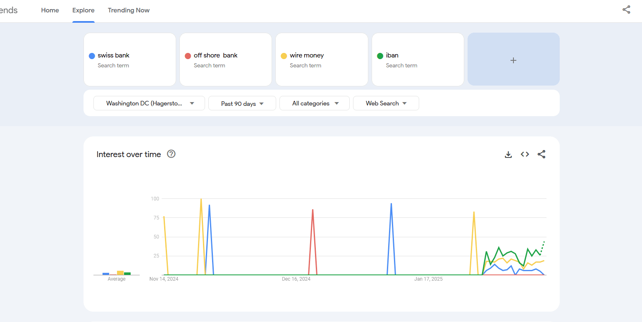Expand the Web Search type dropdown
Screen dimensions: 642x322
(386, 103)
